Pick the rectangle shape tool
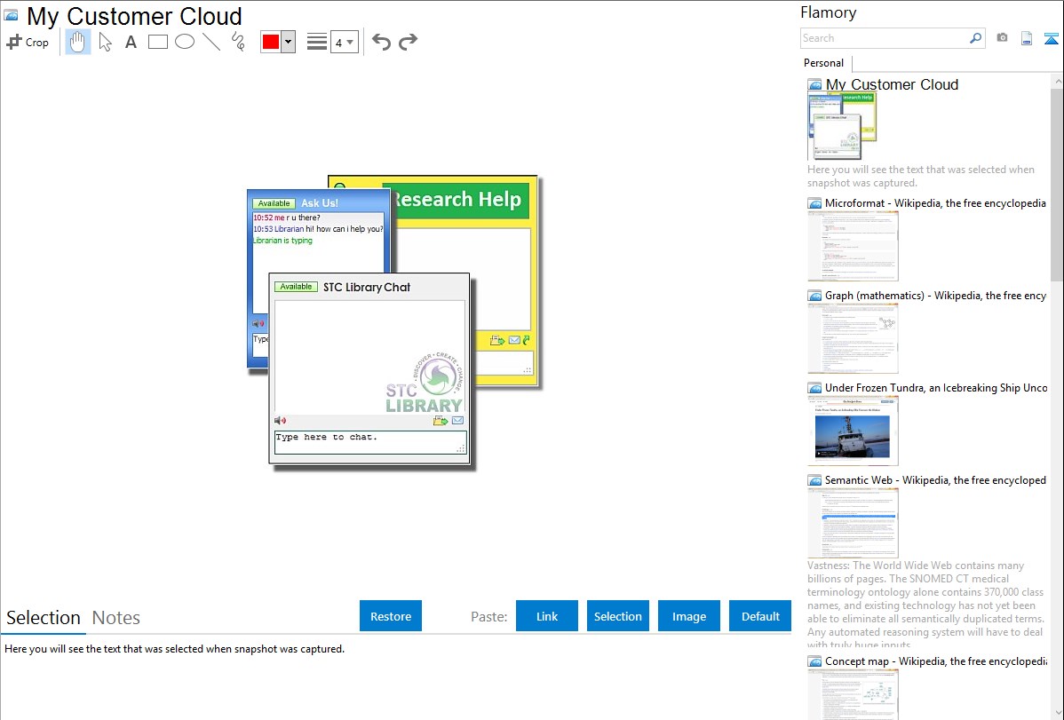Screen dimensions: 1064x720 click(x=158, y=42)
